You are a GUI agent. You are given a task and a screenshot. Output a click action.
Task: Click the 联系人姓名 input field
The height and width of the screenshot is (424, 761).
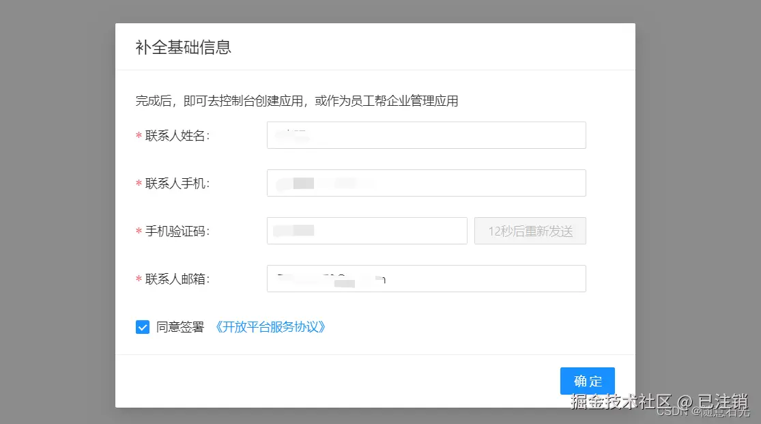[426, 135]
